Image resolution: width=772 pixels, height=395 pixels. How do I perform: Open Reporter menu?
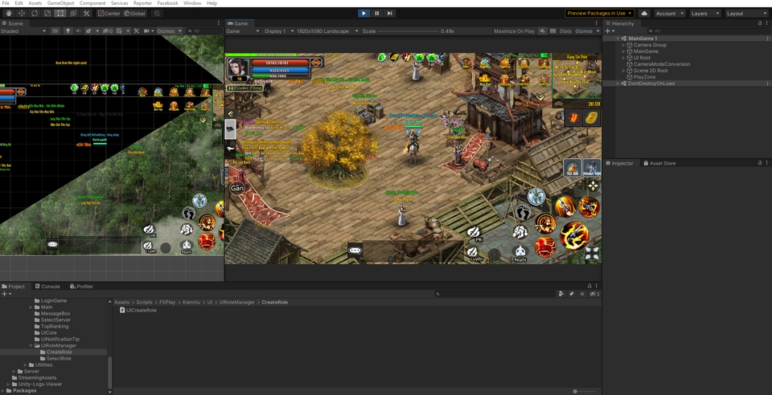point(143,3)
